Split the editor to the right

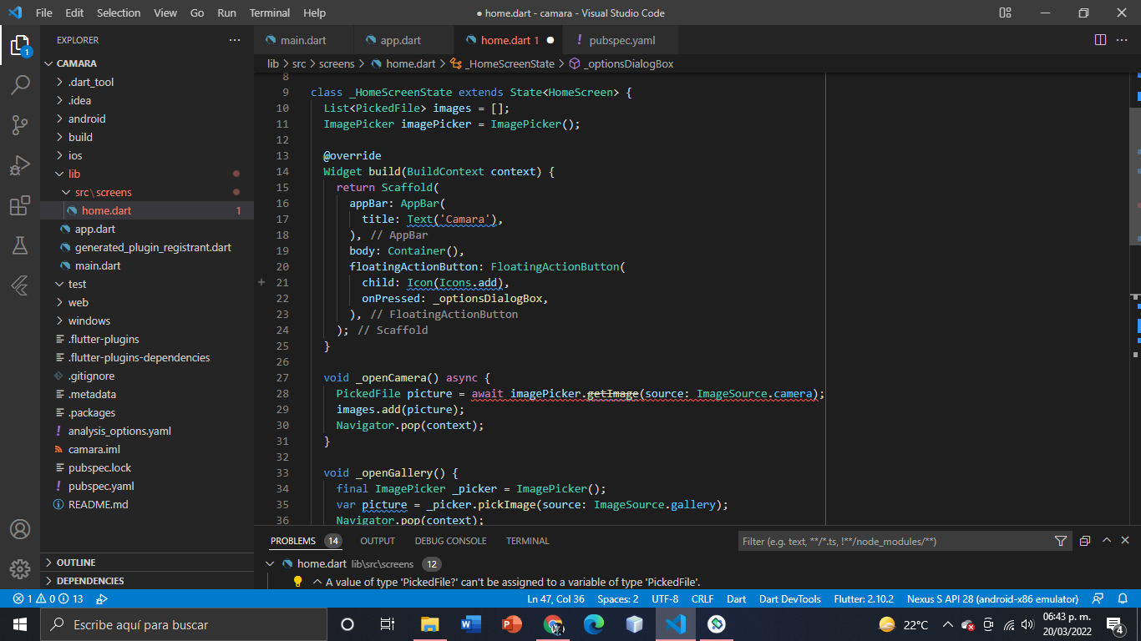pos(1100,40)
